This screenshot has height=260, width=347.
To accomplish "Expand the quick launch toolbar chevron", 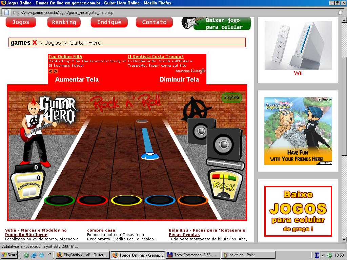I will coord(50,254).
